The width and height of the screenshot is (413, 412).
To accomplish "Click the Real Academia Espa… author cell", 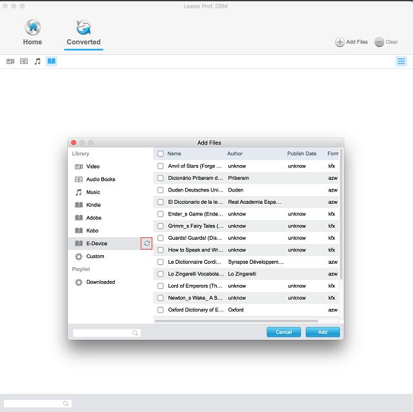I will (254, 202).
